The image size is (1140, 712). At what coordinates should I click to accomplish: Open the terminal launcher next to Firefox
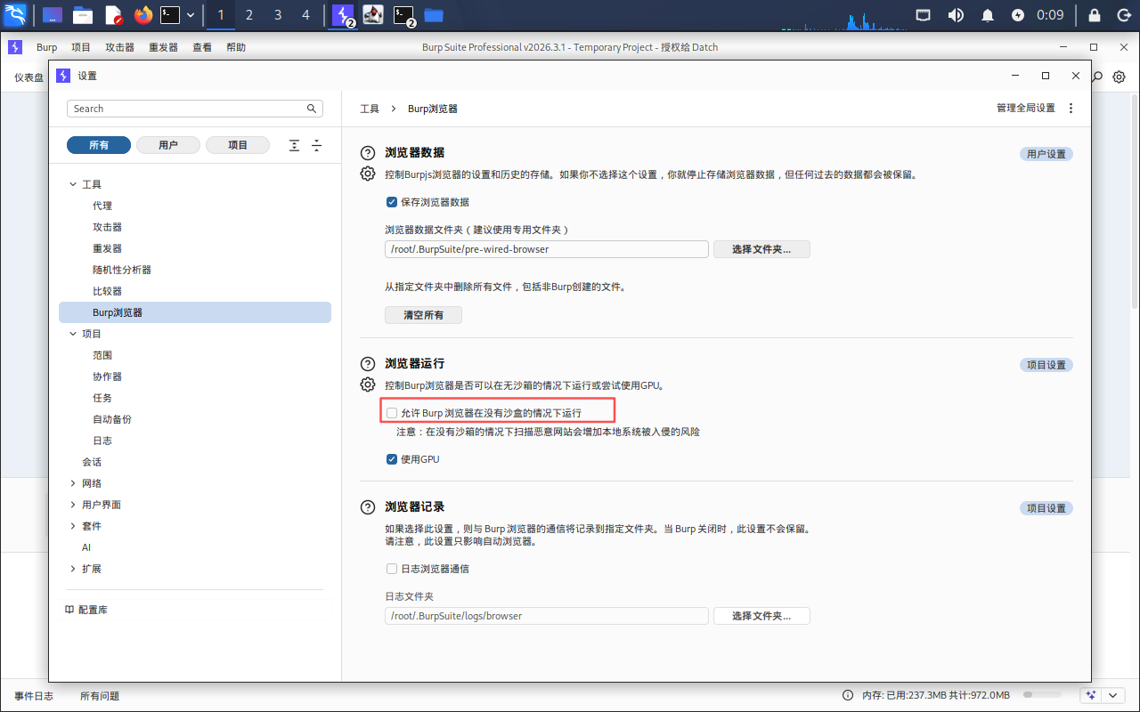(x=170, y=15)
